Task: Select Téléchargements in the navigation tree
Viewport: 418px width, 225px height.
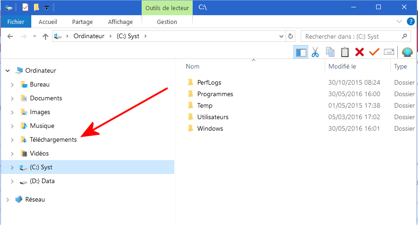Action: tap(53, 139)
